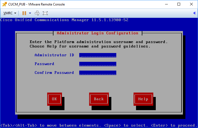This screenshot has height=128, width=198.
Task: Expand the power options dropdown arrow
Action: [x=30, y=13]
